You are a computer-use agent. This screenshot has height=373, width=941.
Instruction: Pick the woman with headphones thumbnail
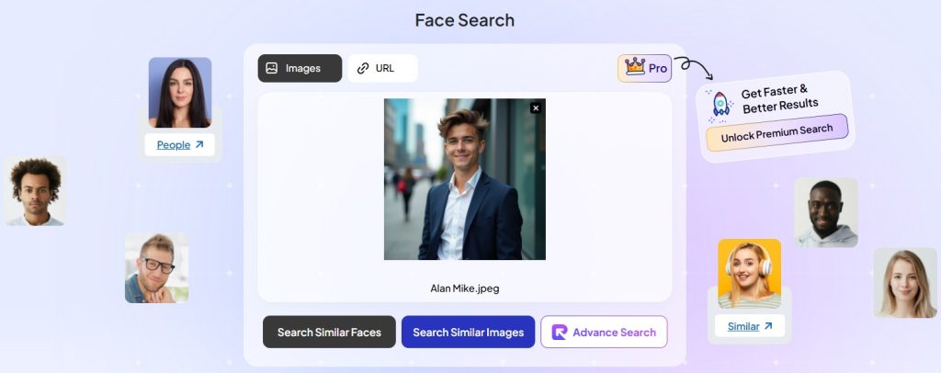[749, 274]
